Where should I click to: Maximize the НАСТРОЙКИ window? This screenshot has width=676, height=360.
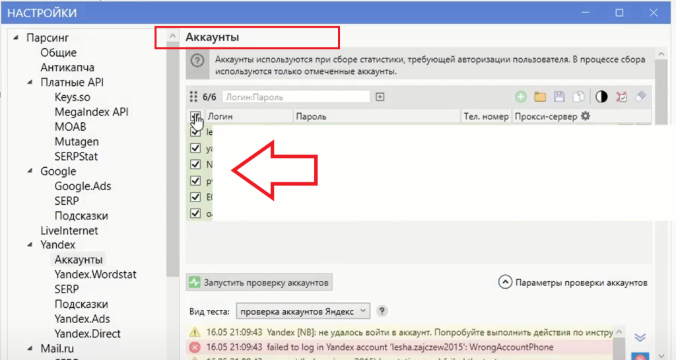click(x=619, y=13)
